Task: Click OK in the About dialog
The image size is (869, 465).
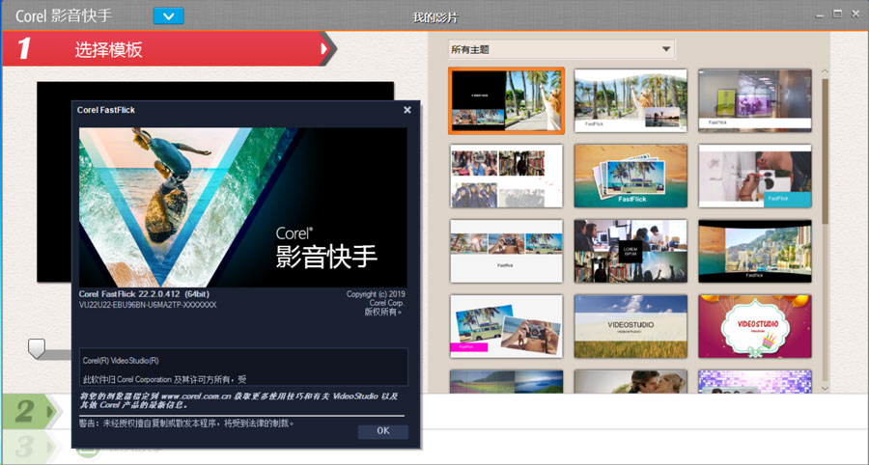Action: [x=382, y=431]
